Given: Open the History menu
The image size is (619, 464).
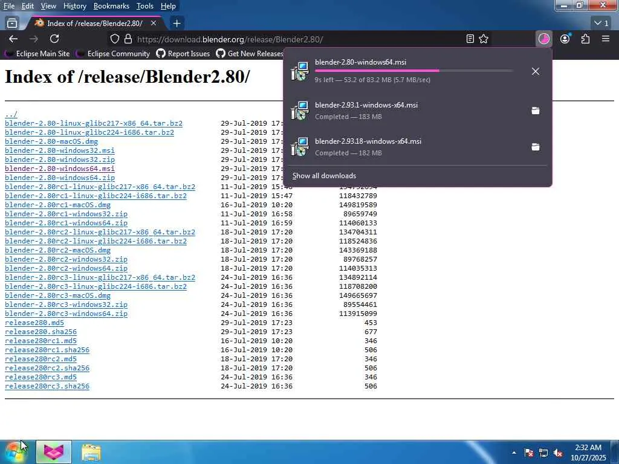Looking at the screenshot, I should [x=74, y=6].
